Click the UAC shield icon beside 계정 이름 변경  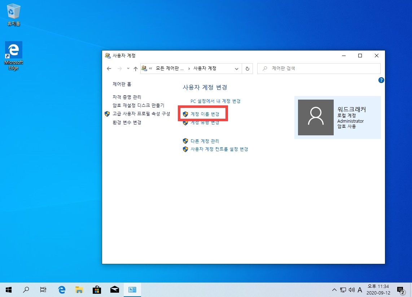point(185,113)
